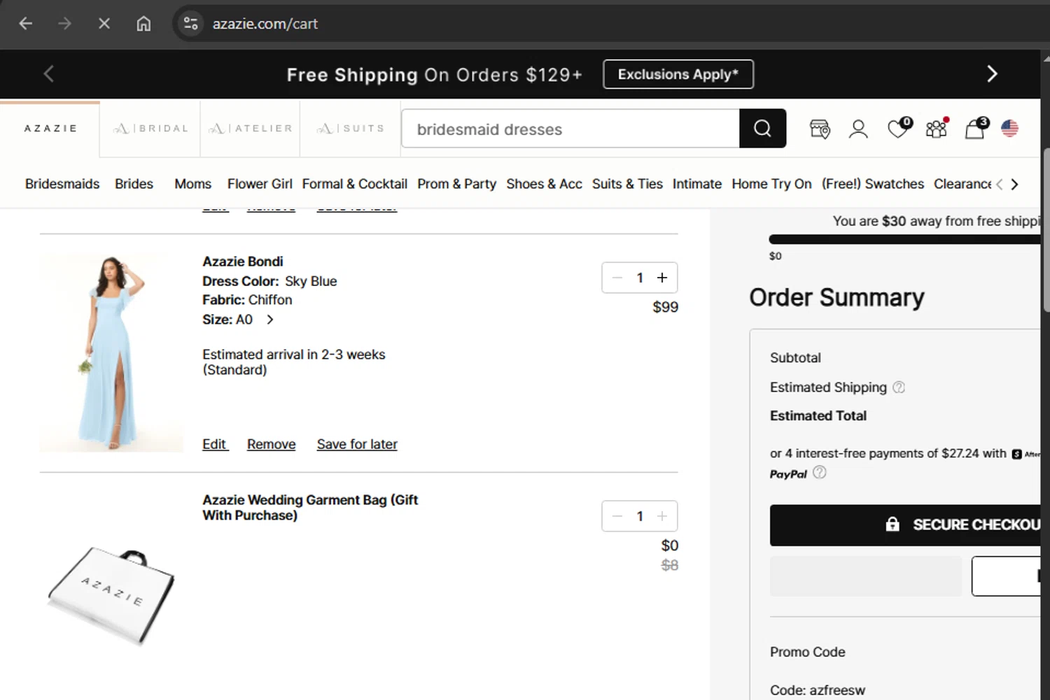This screenshot has height=700, width=1050.
Task: Edit the Azazie Bondi dress
Action: (x=215, y=444)
